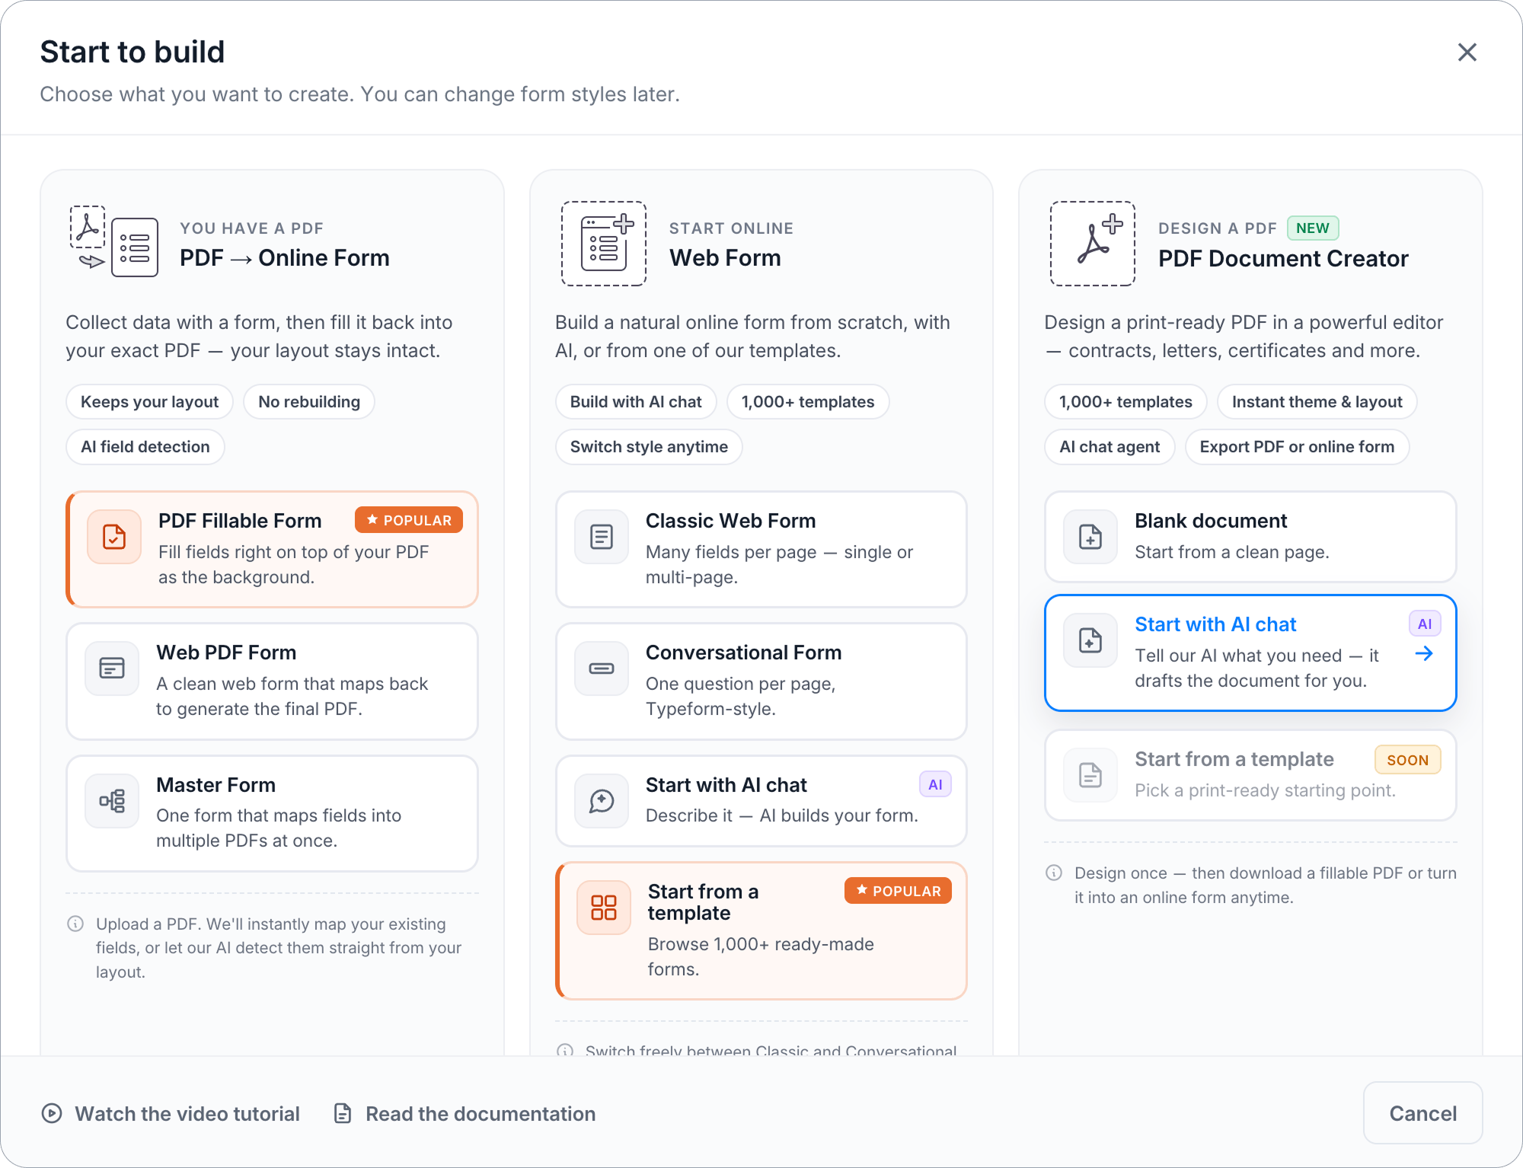Click the Cancel button
Image resolution: width=1523 pixels, height=1168 pixels.
tap(1422, 1113)
